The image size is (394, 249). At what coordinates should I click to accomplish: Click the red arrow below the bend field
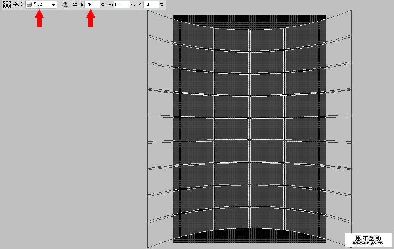click(x=90, y=19)
